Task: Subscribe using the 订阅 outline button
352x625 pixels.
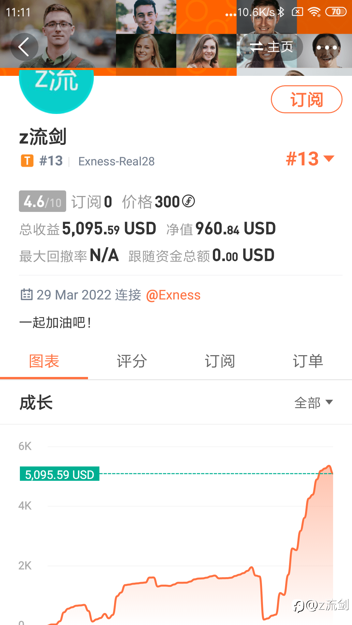Action: point(307,99)
